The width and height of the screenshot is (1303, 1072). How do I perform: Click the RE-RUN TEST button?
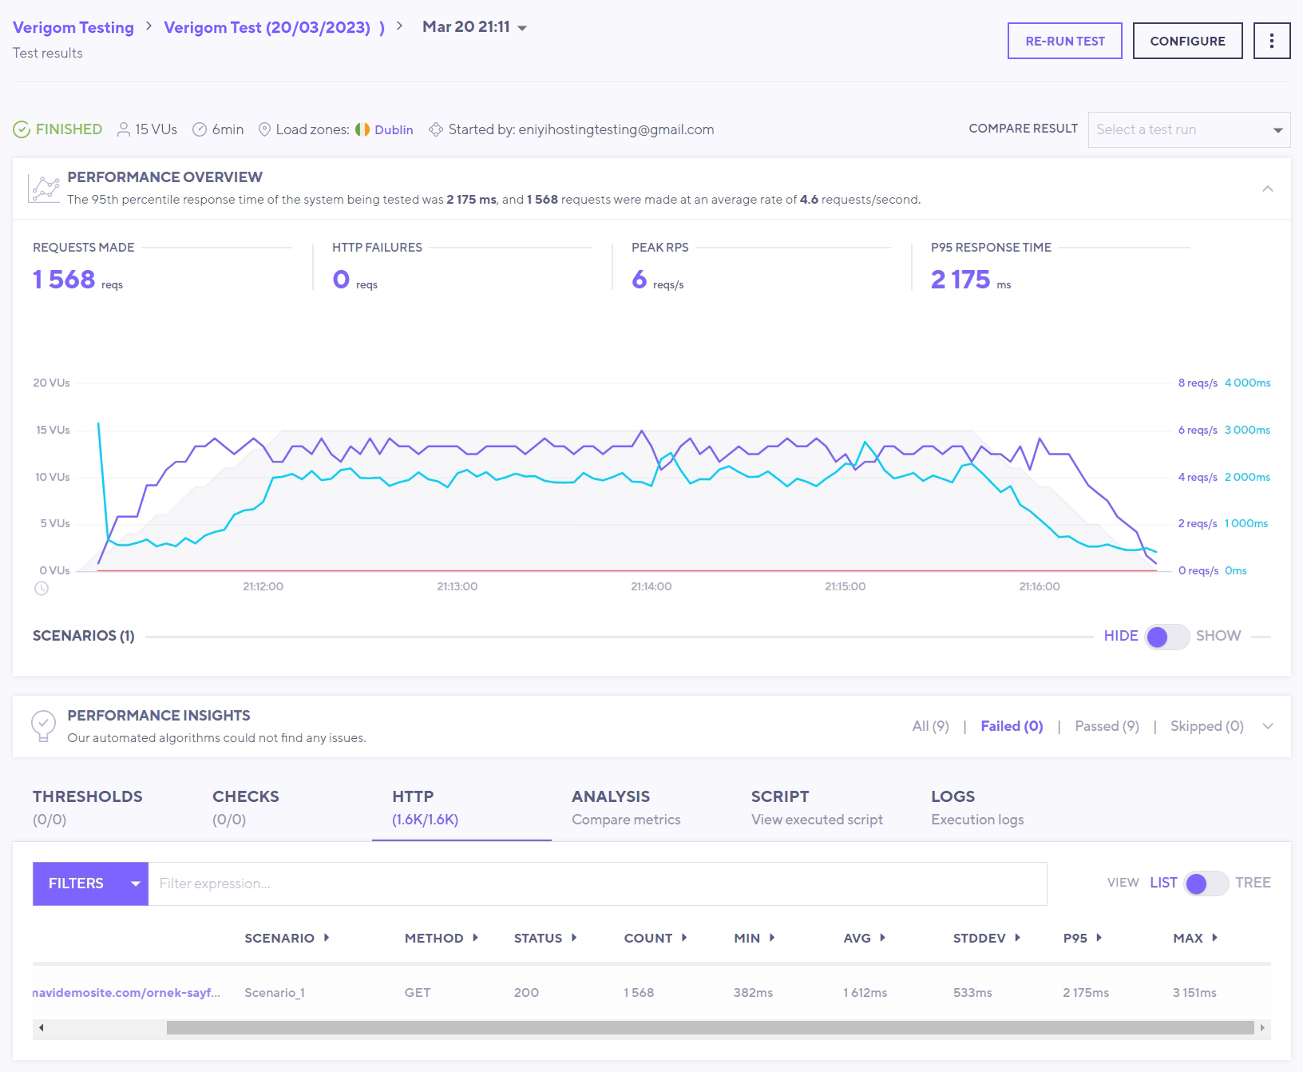[x=1065, y=41]
